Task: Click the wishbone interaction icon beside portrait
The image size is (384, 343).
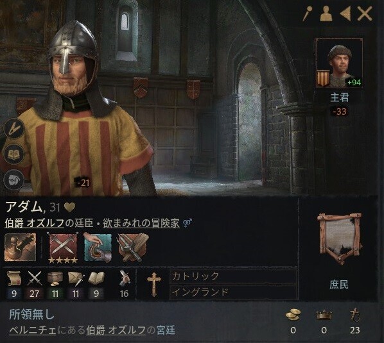Action: pos(14,129)
